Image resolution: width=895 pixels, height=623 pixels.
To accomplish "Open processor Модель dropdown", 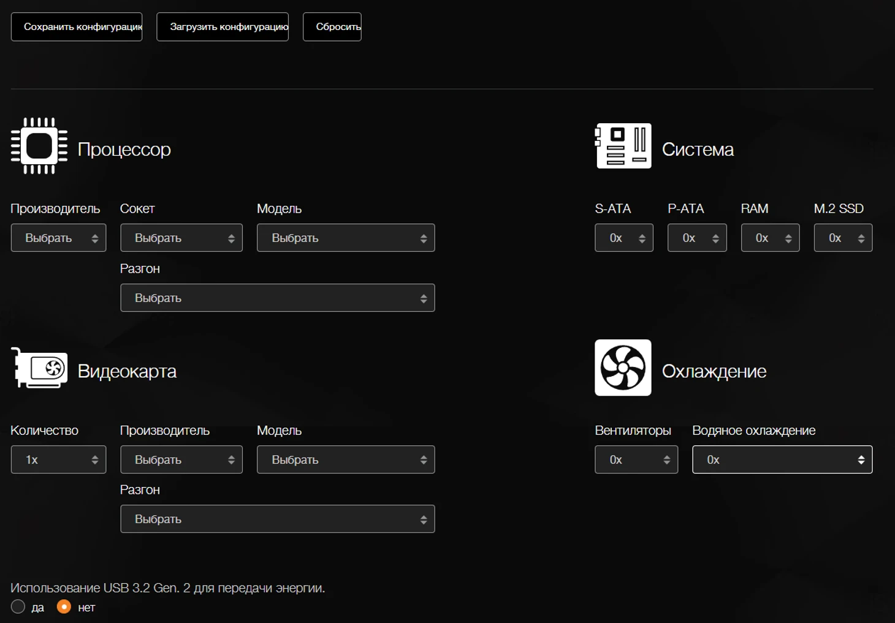I will 345,238.
